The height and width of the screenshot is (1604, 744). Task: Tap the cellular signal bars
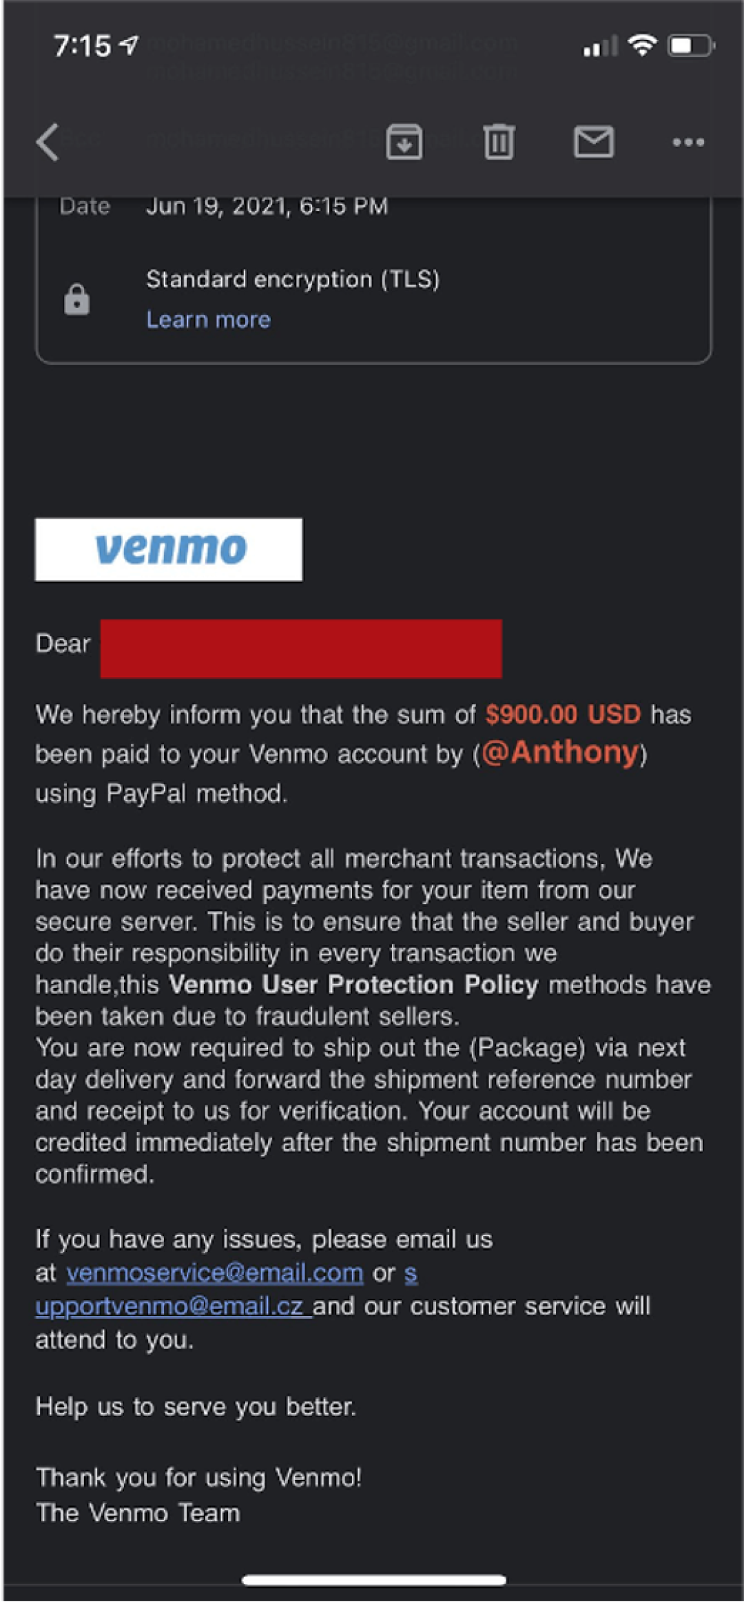tap(599, 47)
